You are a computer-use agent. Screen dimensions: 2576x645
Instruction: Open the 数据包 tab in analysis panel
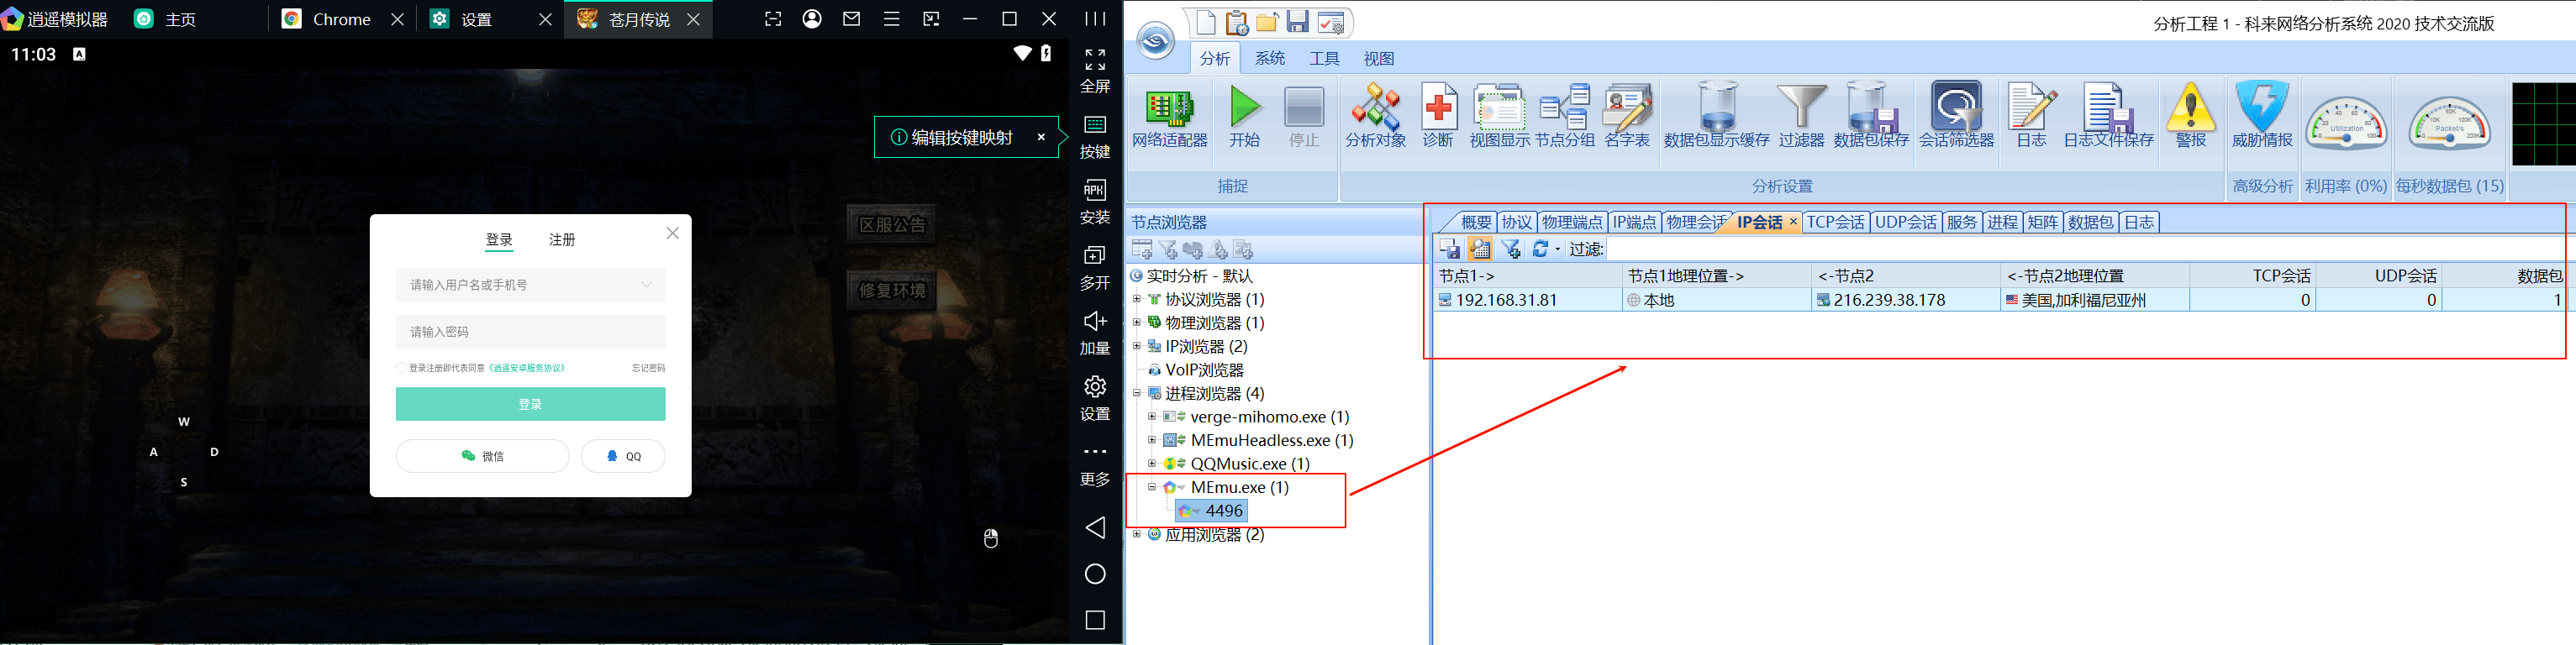click(2090, 222)
